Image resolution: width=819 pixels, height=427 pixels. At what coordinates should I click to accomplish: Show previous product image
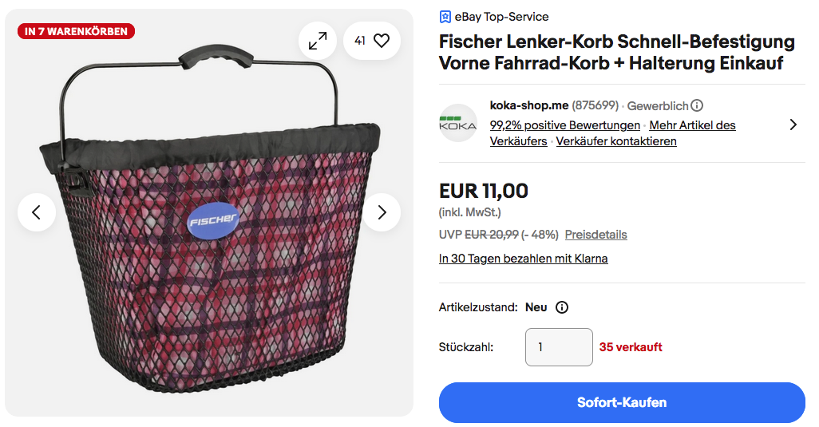point(37,212)
